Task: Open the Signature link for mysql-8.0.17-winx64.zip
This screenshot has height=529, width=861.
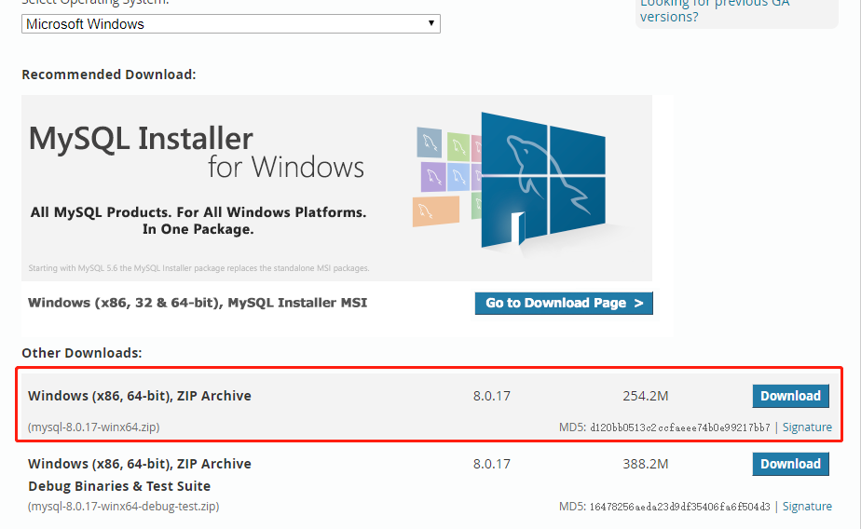Action: click(807, 427)
